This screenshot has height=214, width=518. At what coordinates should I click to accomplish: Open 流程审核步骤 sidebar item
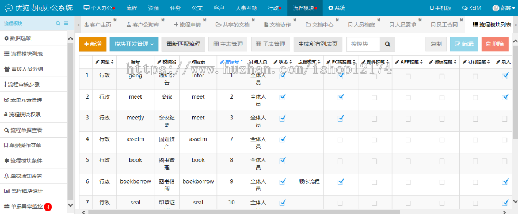click(x=34, y=84)
